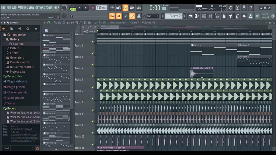
Task: Toggle multilink to controllers icon
Action: pos(132,16)
